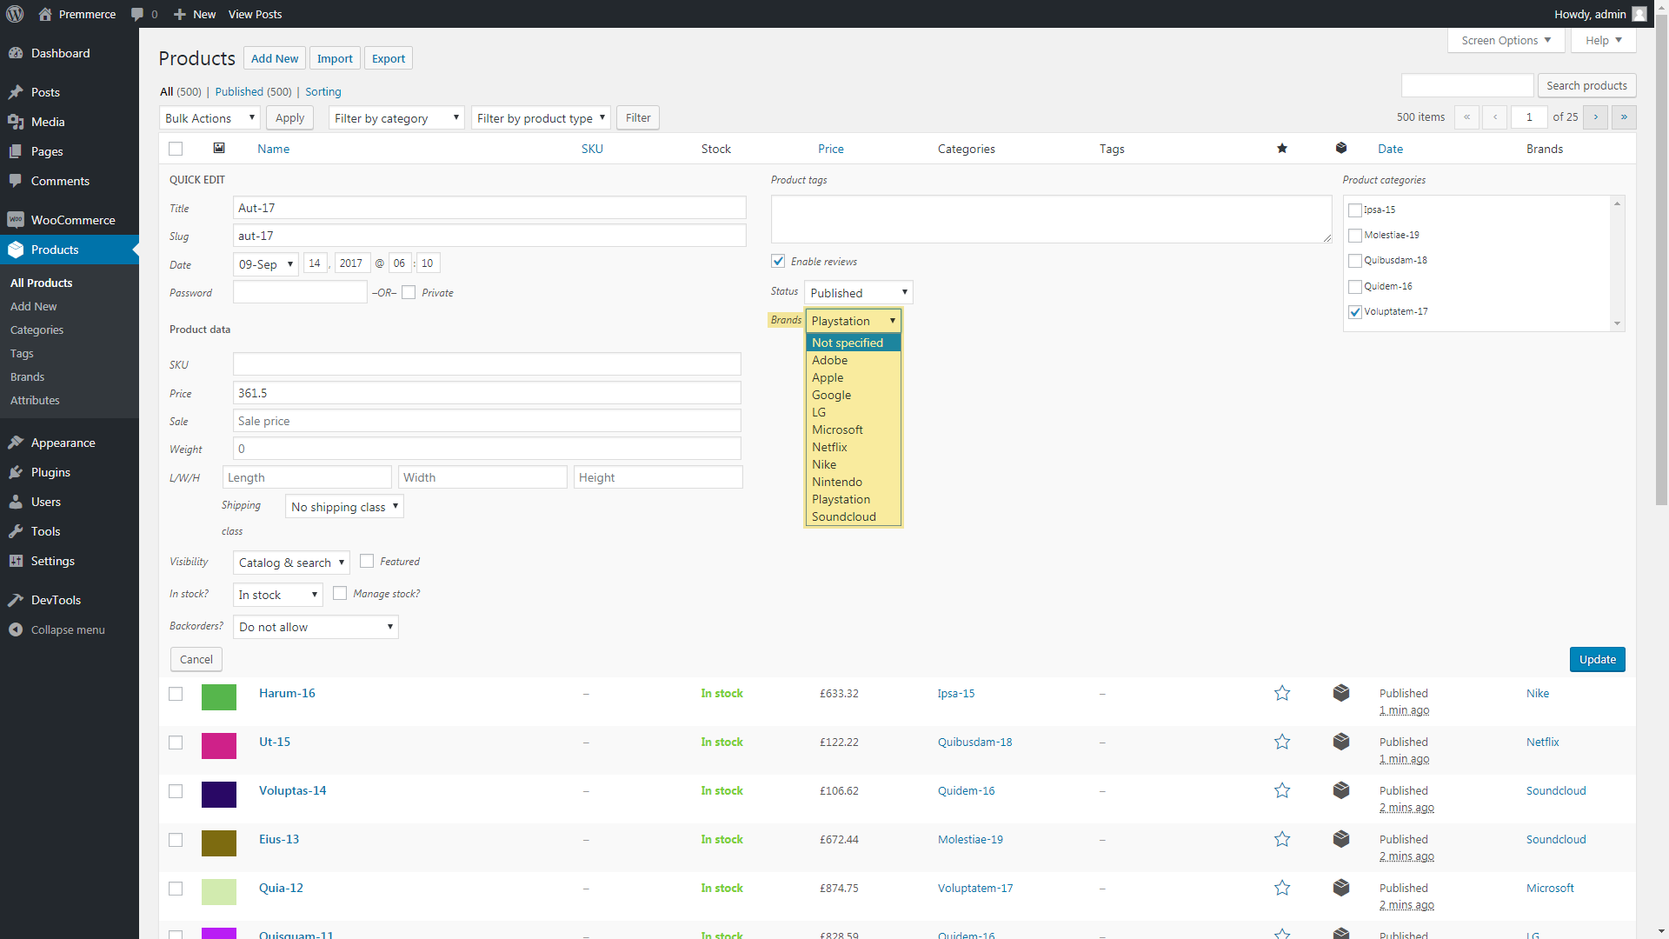Viewport: 1669px width, 939px height.
Task: Toggle featured star for Harum-16
Action: (1282, 693)
